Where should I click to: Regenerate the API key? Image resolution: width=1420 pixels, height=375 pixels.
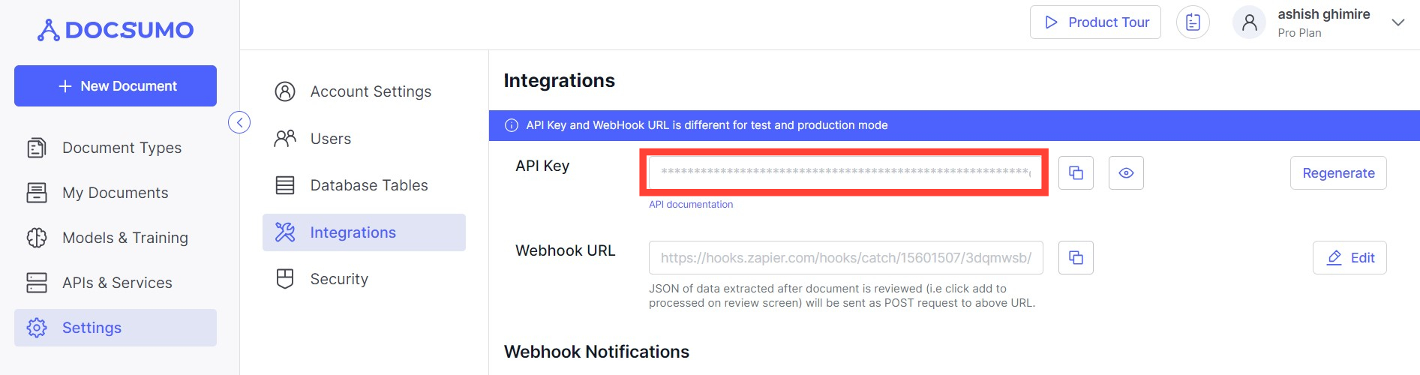pyautogui.click(x=1338, y=173)
